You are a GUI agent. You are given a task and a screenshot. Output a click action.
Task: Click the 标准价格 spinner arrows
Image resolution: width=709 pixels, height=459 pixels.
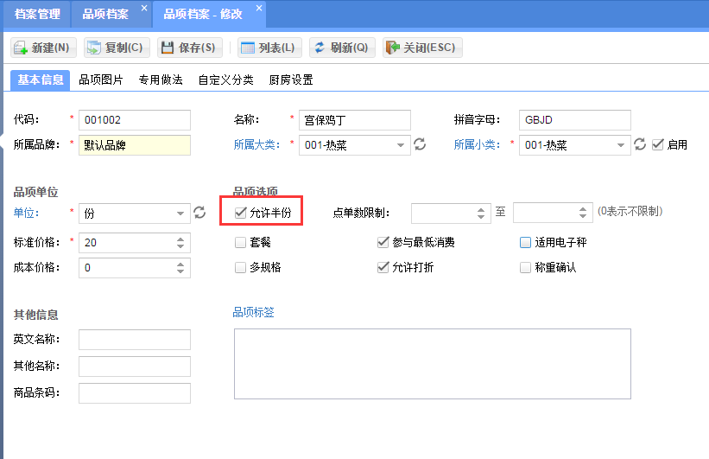coord(180,243)
